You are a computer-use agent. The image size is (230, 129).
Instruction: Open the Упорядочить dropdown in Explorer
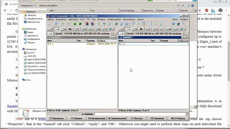(x=28, y=6)
